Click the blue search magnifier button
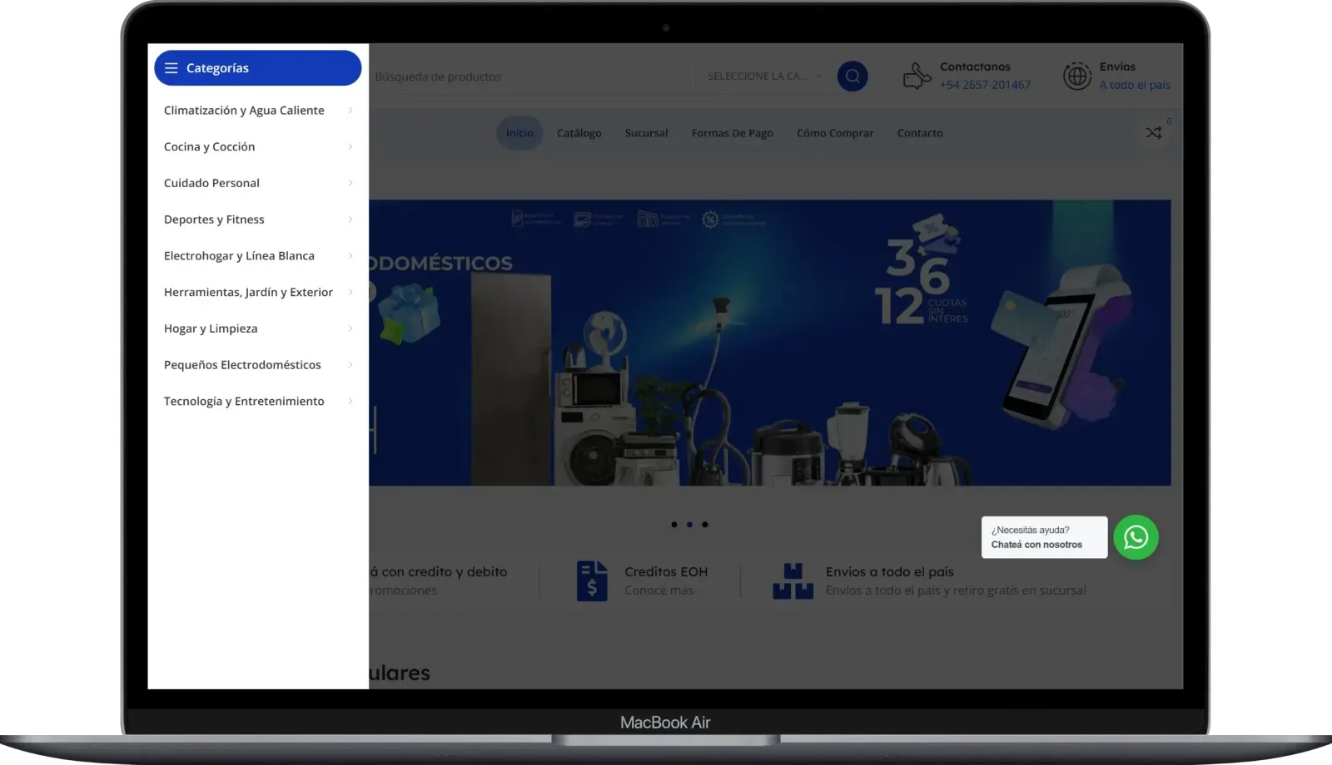The image size is (1332, 765). coord(852,76)
